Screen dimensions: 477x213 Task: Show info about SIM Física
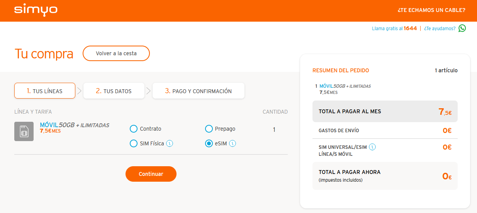170,143
